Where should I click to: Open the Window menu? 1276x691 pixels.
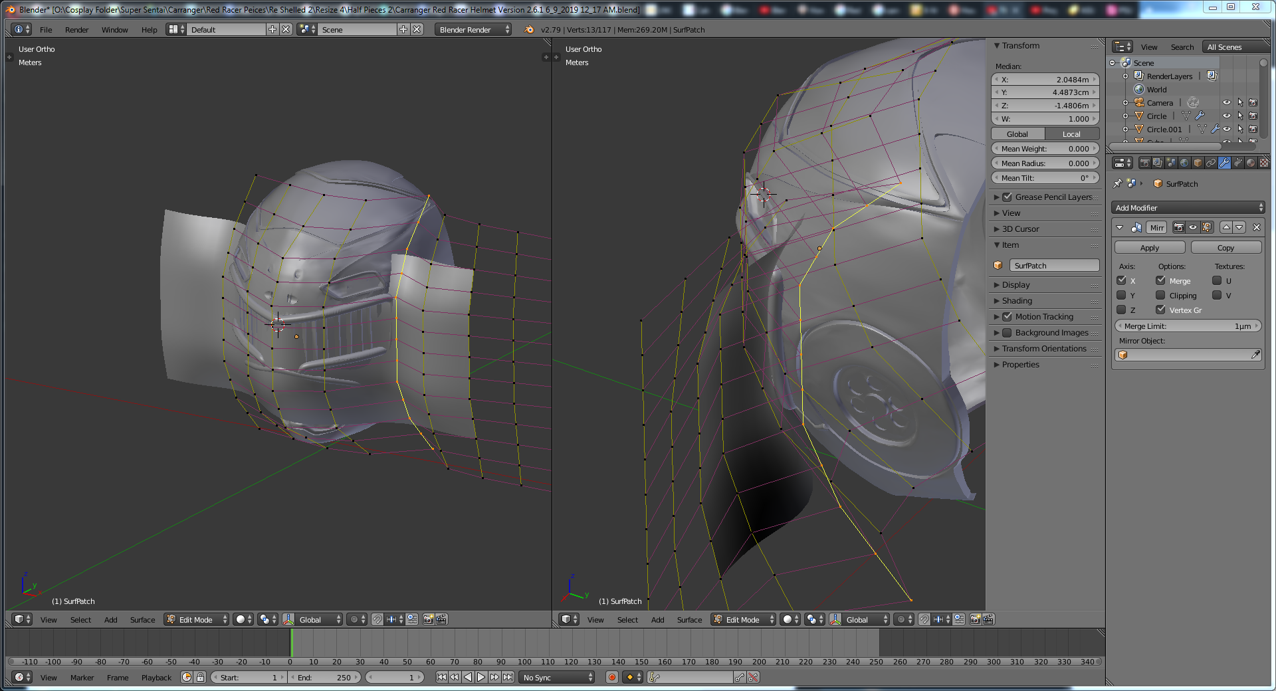point(115,30)
